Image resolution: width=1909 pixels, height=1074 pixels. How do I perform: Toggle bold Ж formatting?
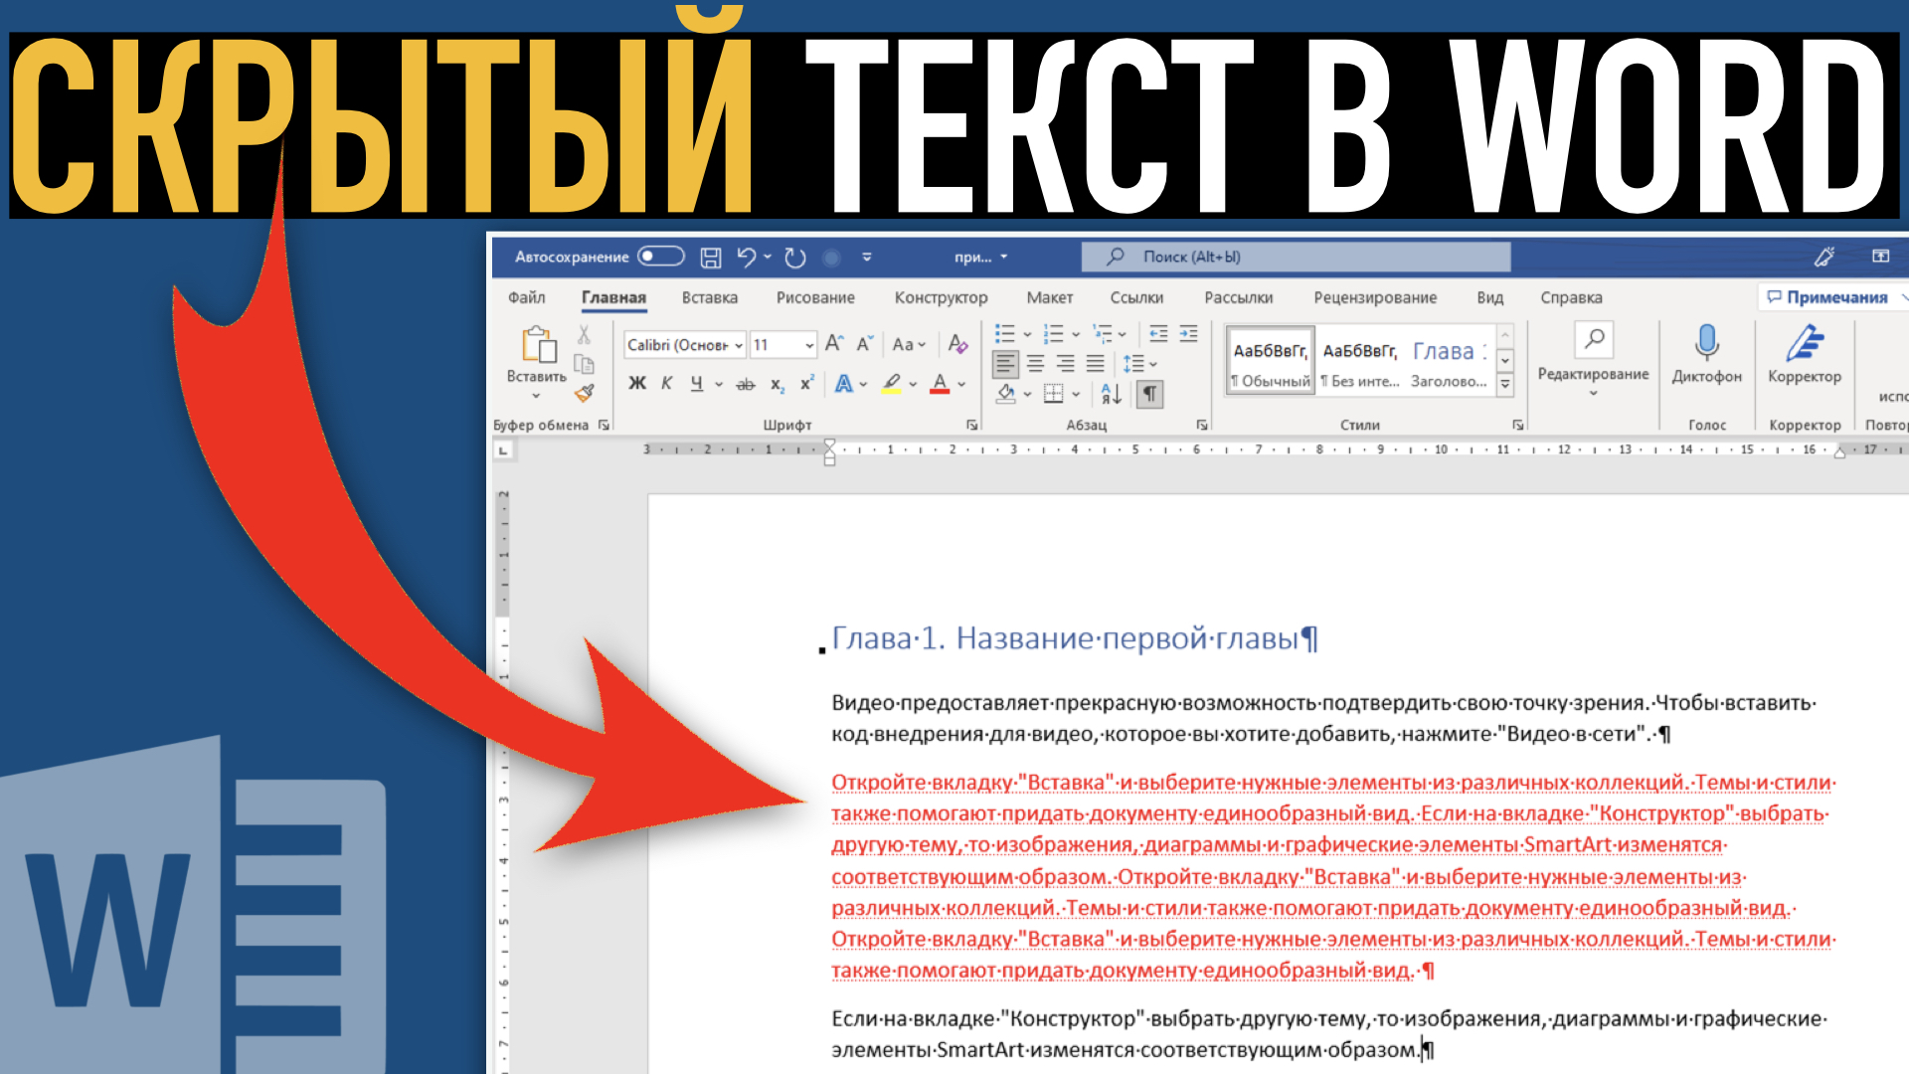click(x=637, y=384)
